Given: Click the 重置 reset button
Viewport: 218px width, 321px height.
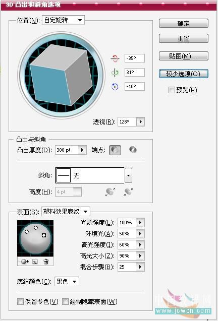Looking at the screenshot, I should coord(184,38).
